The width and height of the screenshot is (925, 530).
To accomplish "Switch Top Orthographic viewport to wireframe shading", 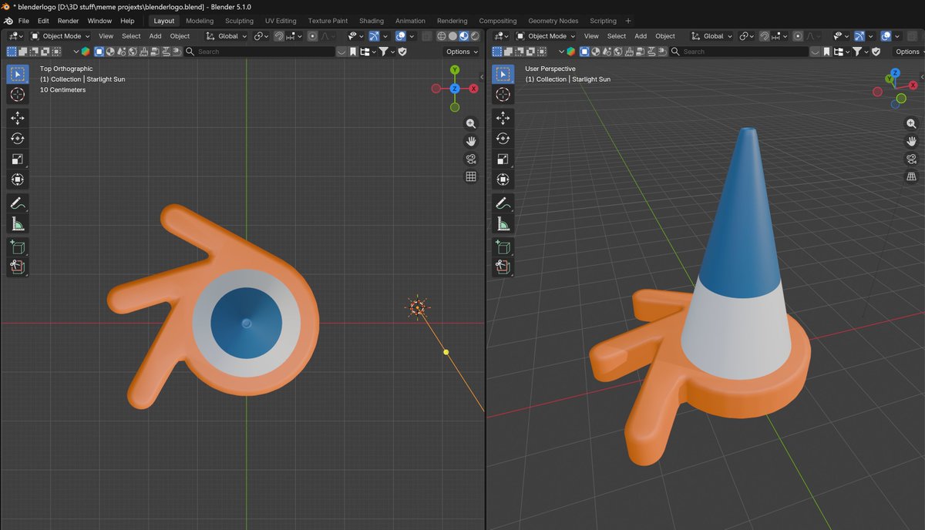I will tap(442, 36).
